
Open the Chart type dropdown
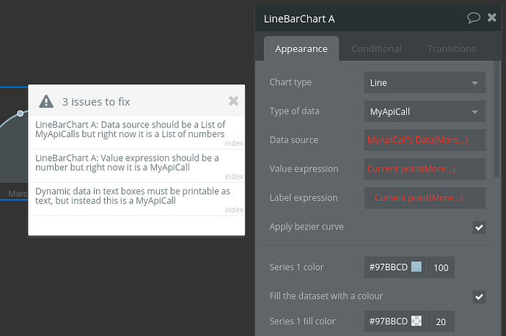point(425,83)
